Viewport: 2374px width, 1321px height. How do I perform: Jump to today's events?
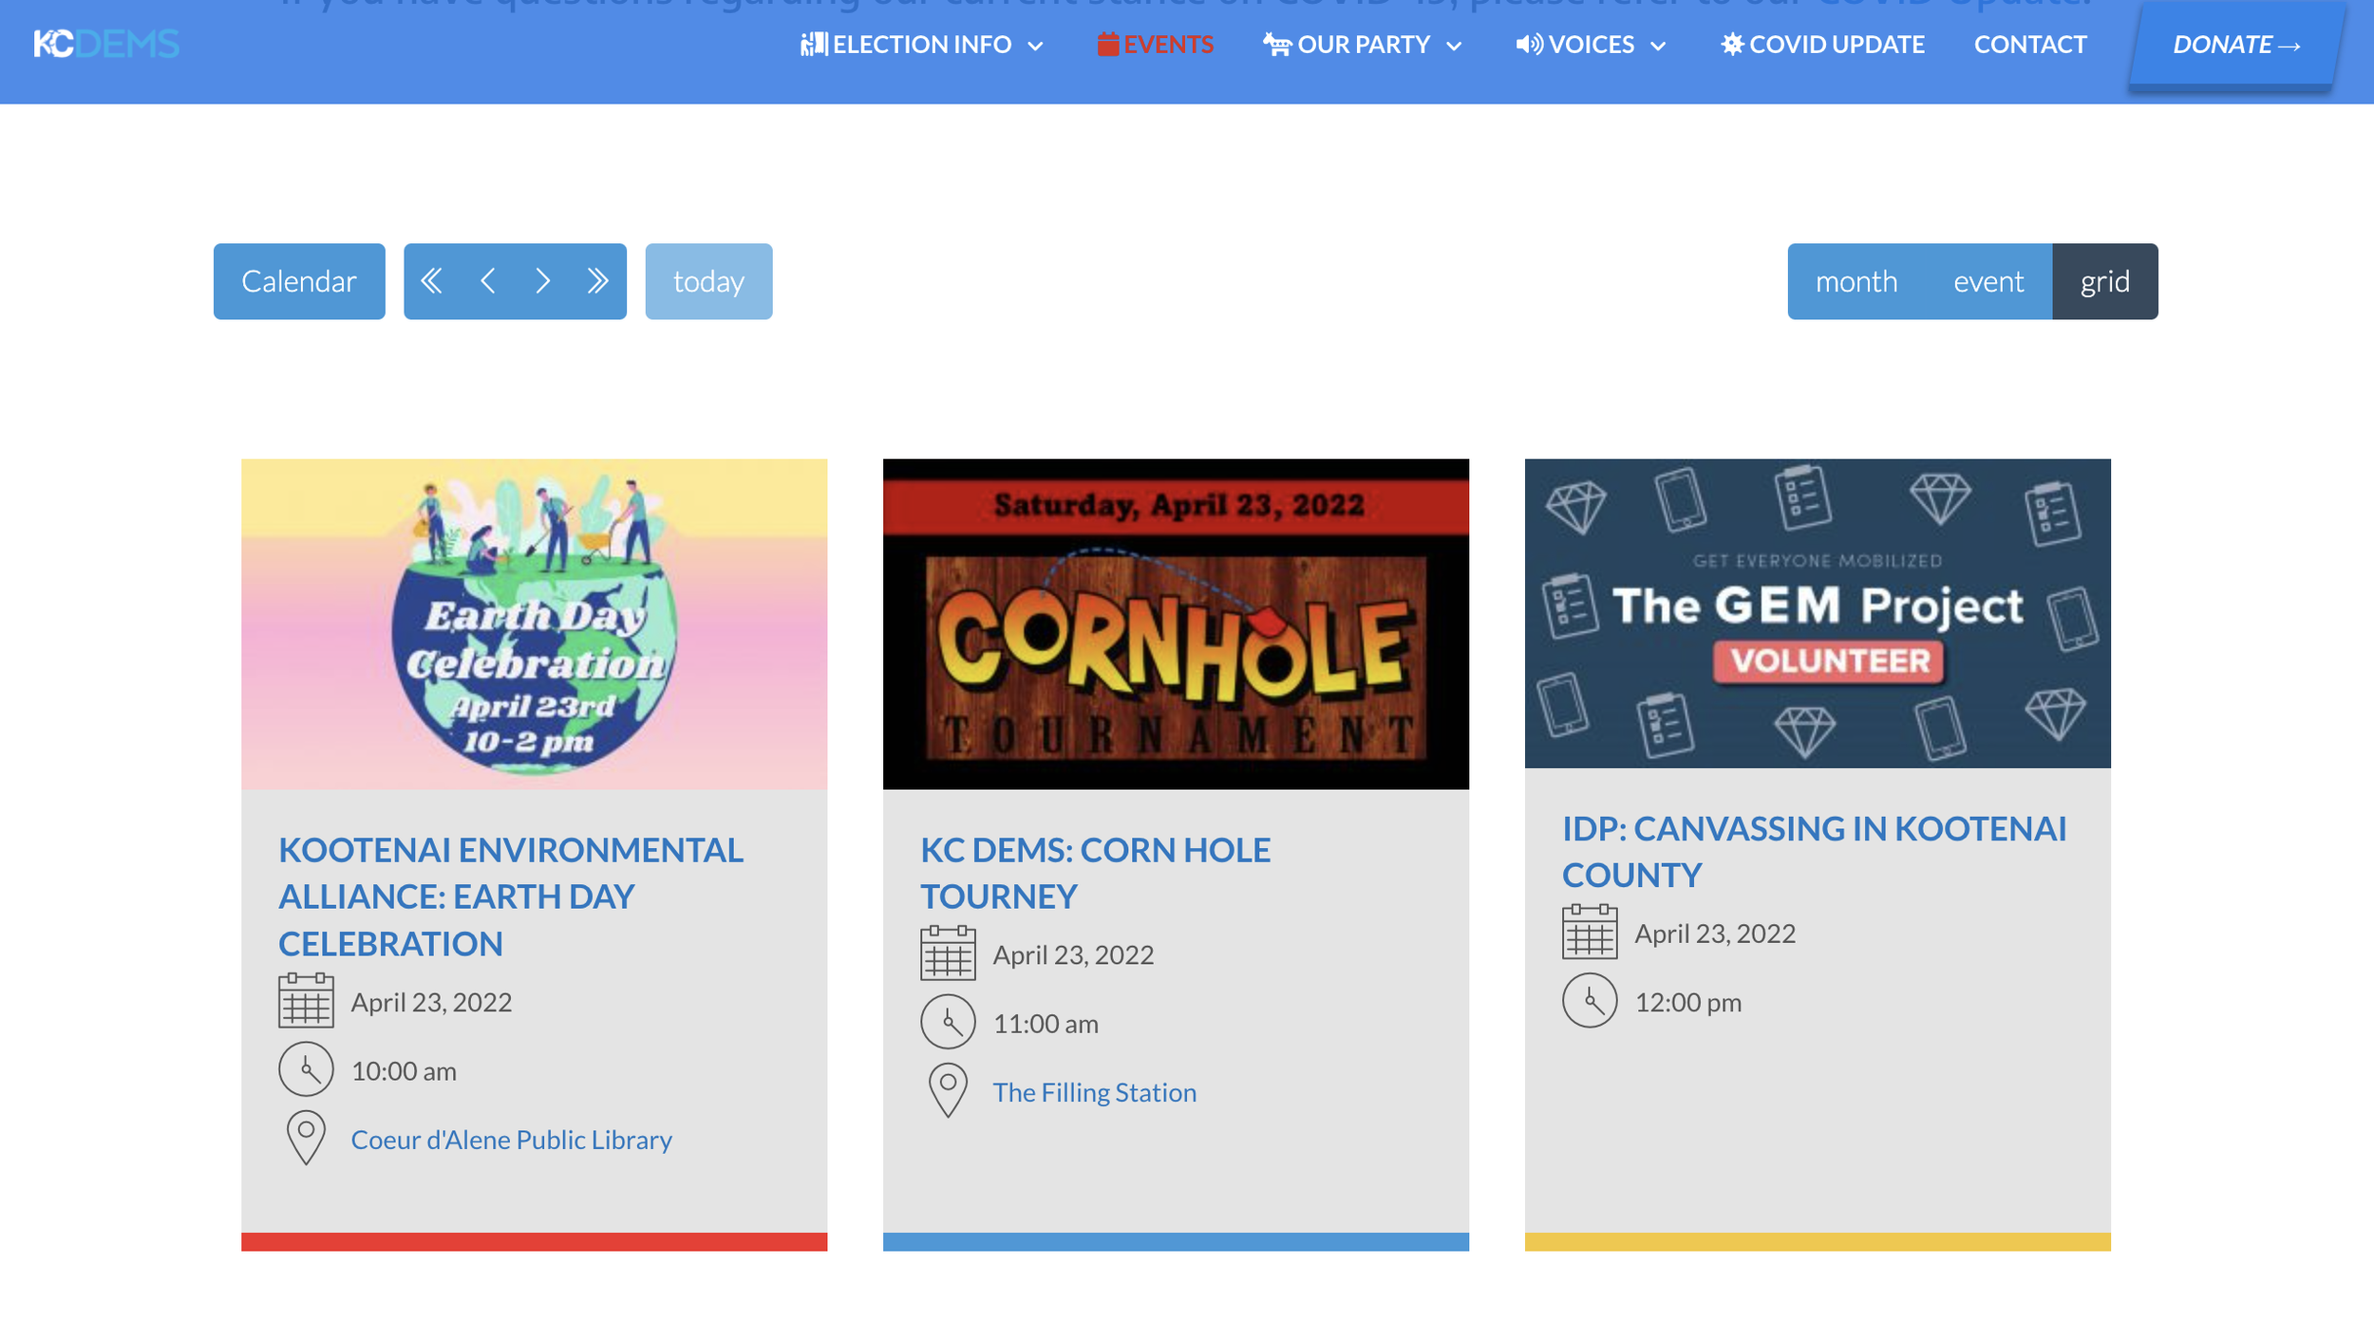708,281
